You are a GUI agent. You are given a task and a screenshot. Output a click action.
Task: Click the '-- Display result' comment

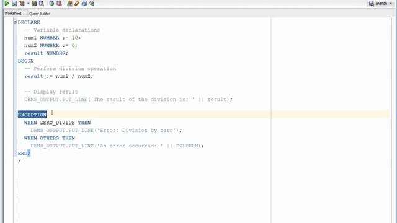[x=51, y=92]
